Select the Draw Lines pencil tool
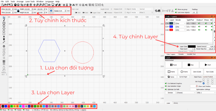 pyautogui.click(x=4, y=20)
